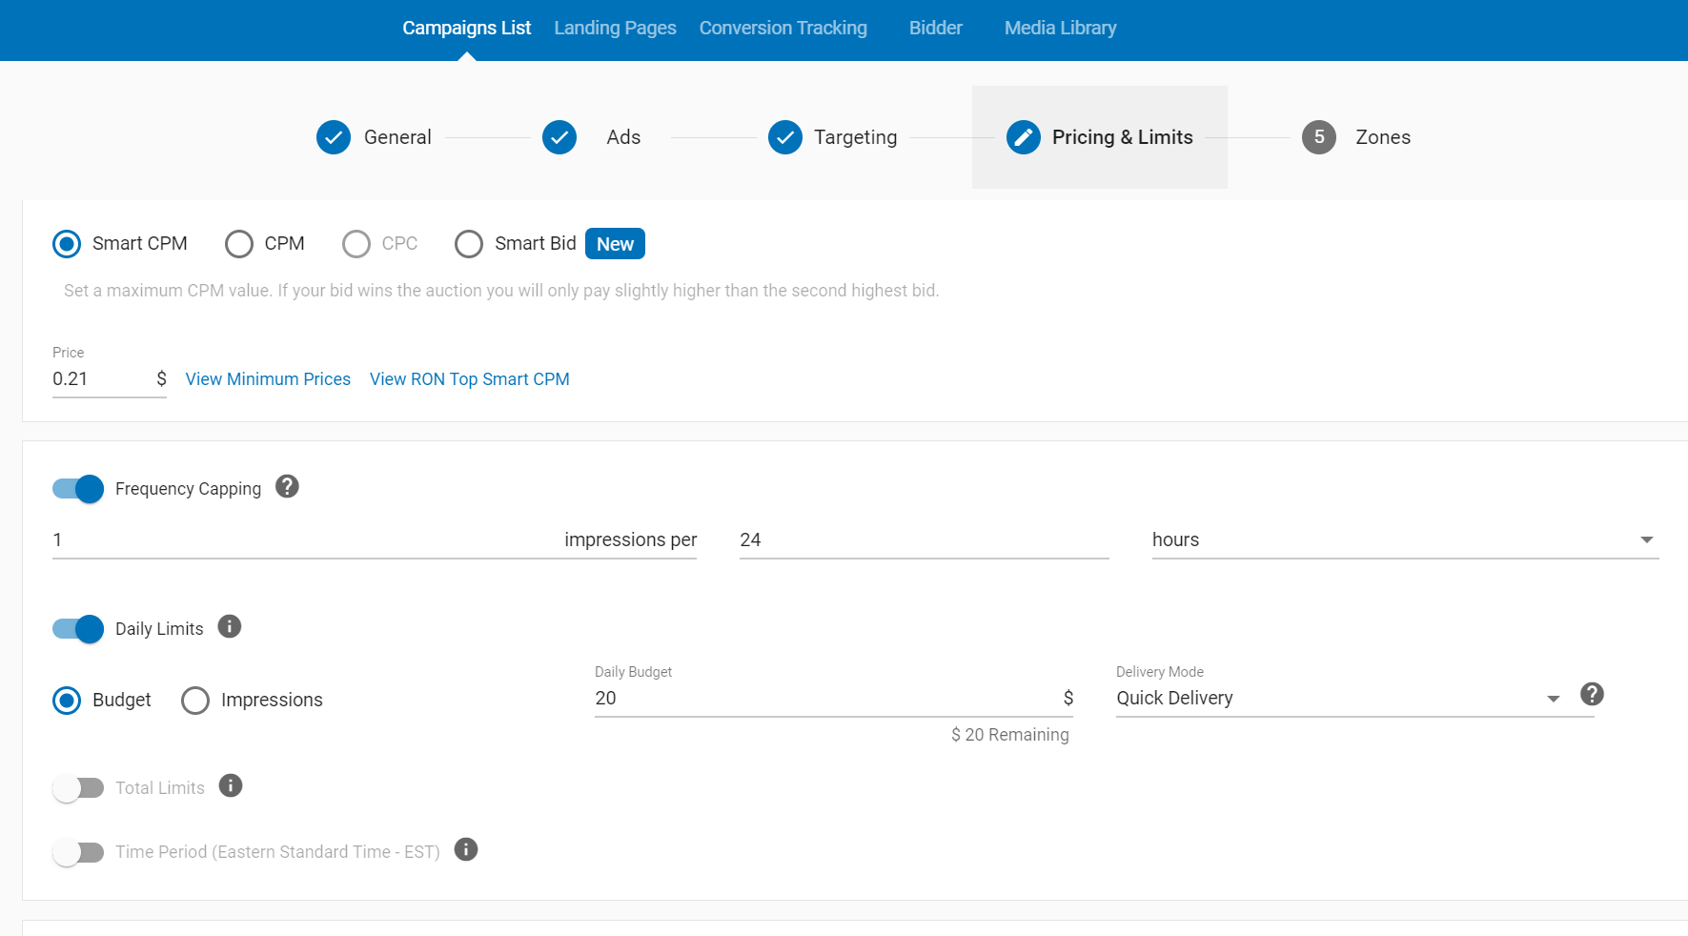Image resolution: width=1688 pixels, height=936 pixels.
Task: Show Total Limits info icon
Action: 231,785
